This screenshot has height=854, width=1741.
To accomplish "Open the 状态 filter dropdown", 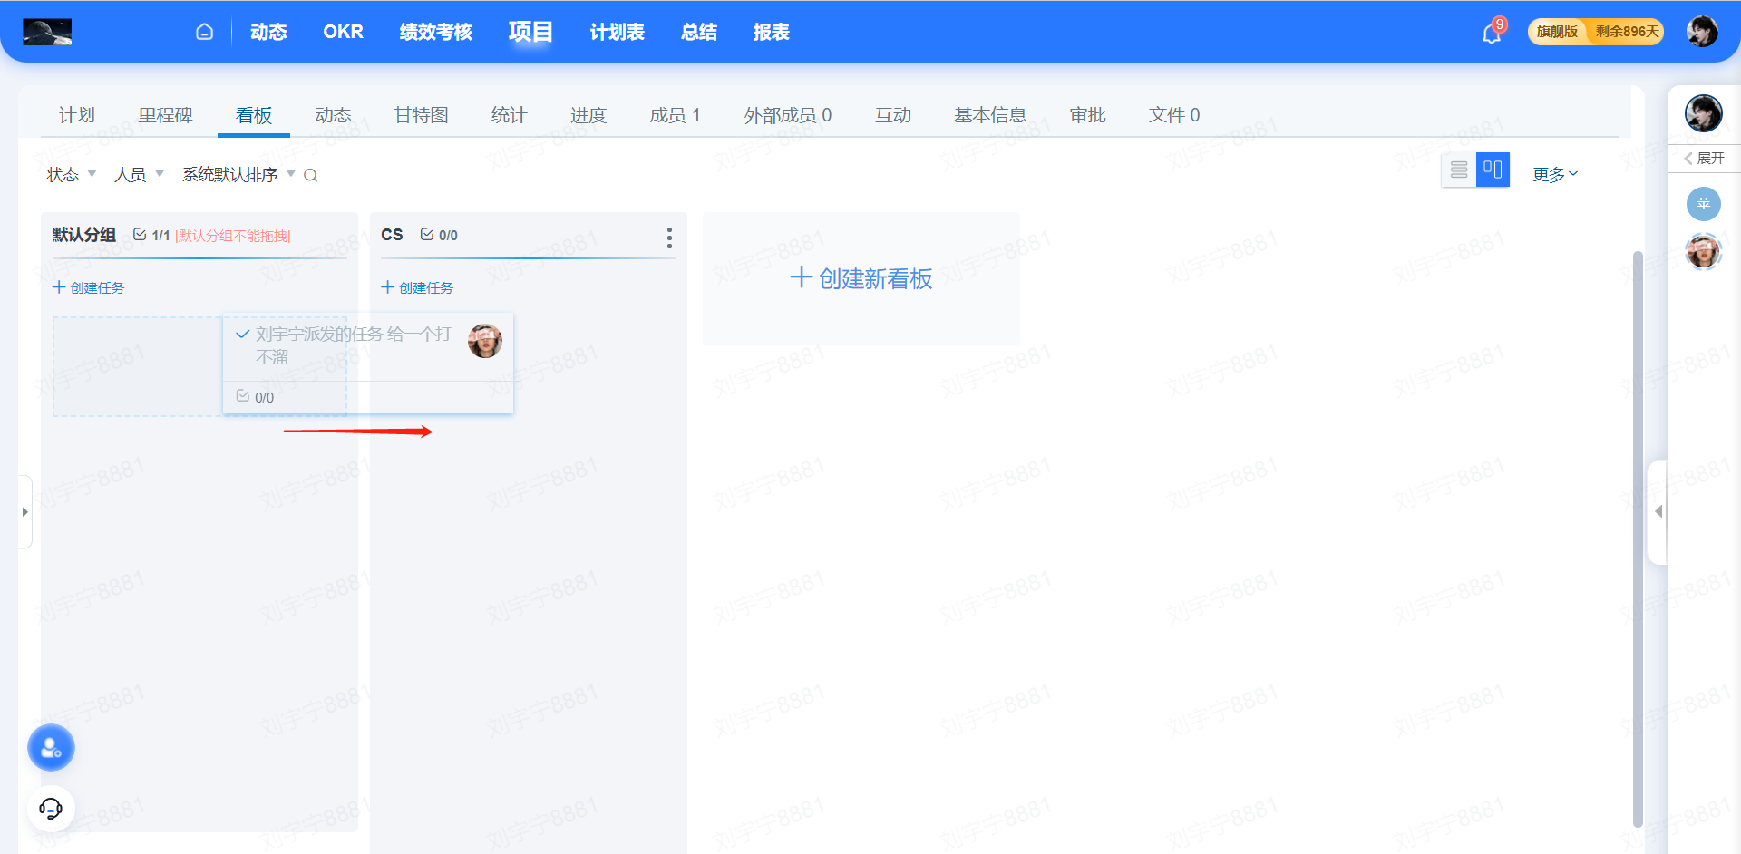I will 71,174.
